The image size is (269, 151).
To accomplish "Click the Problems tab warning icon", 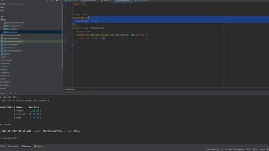I will coord(9,146).
